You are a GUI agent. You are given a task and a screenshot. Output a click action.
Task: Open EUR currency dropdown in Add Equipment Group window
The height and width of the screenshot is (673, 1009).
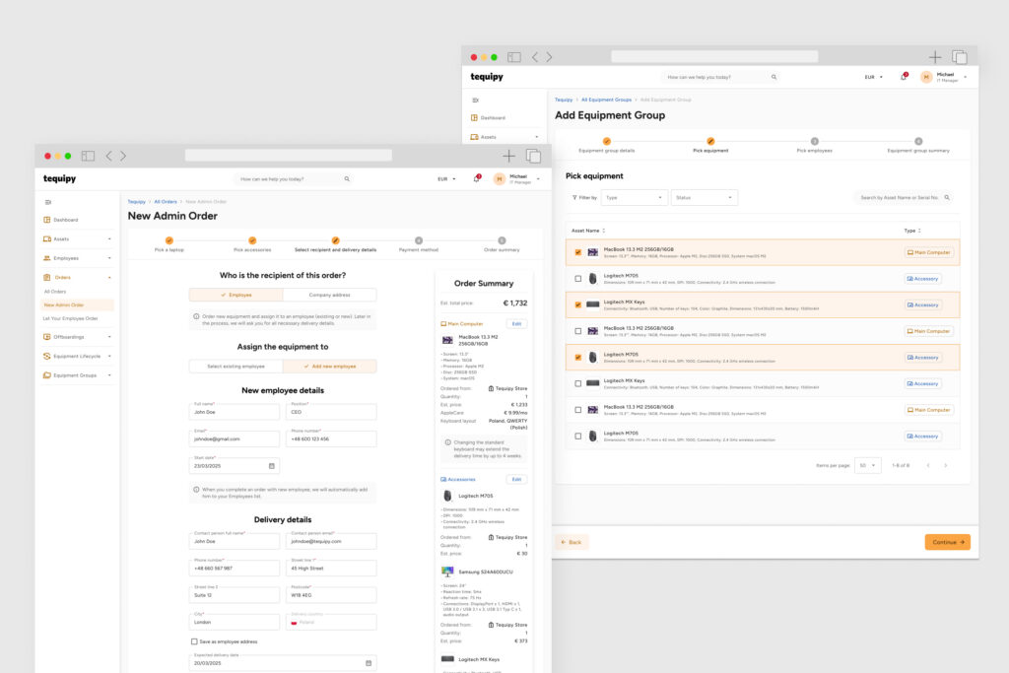[873, 77]
